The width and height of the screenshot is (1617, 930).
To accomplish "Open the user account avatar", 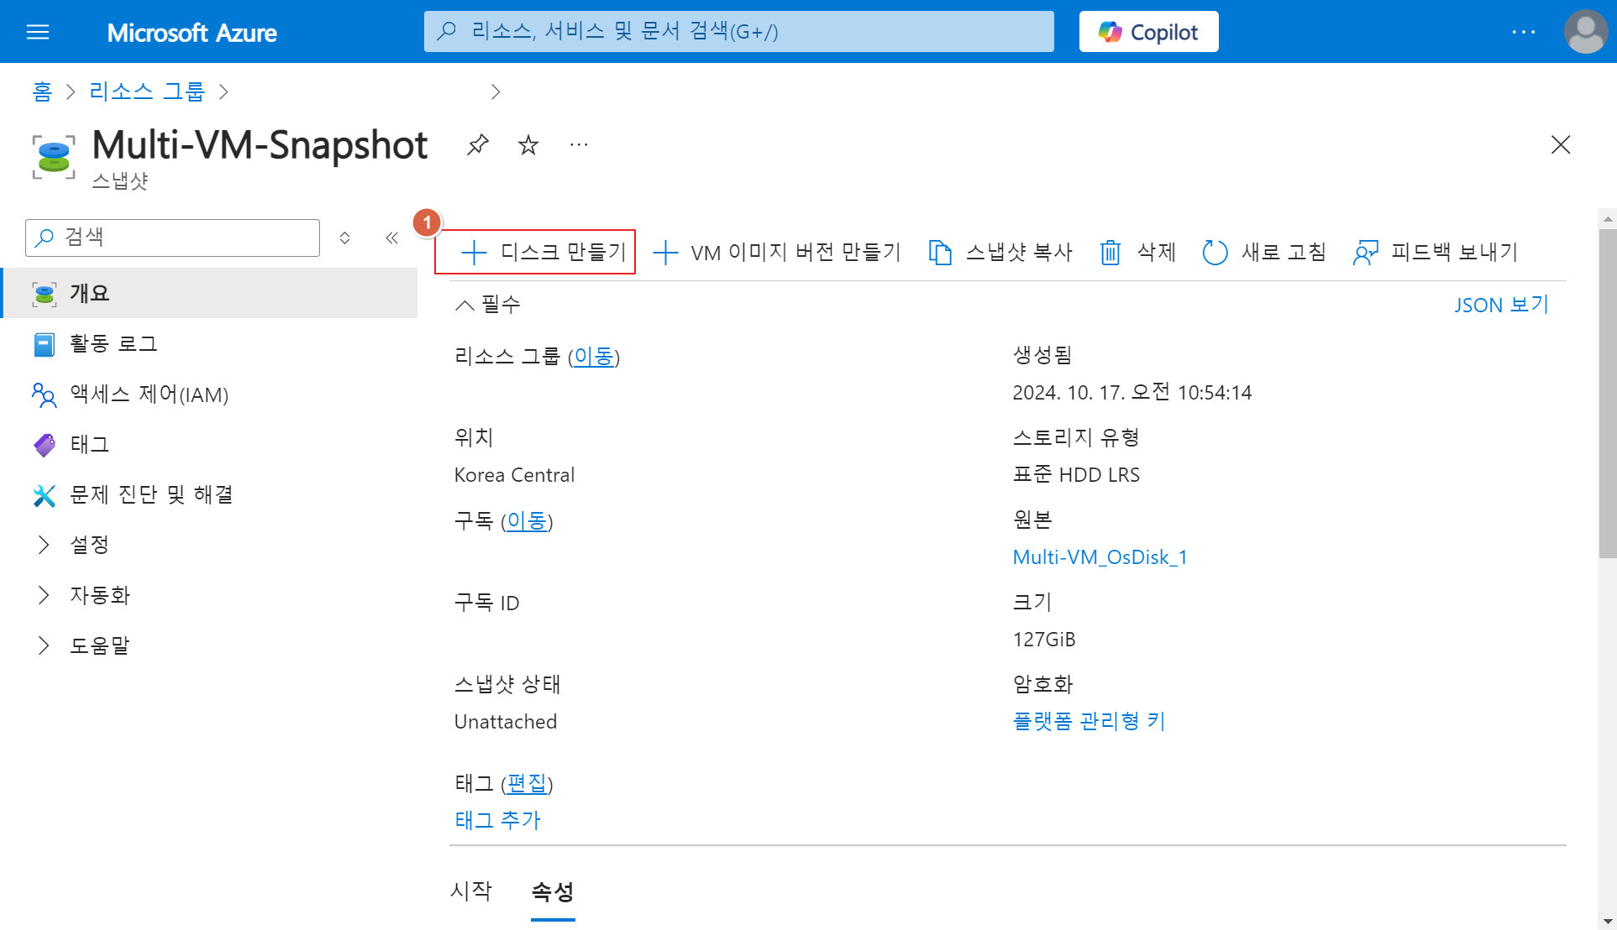I will [1585, 32].
